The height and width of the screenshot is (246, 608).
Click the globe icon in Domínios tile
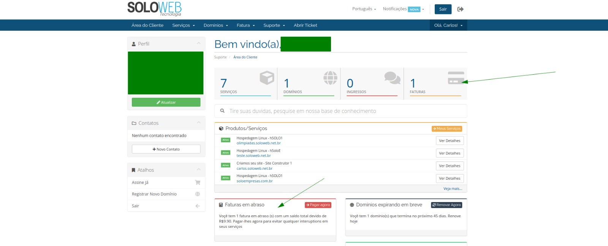330,78
